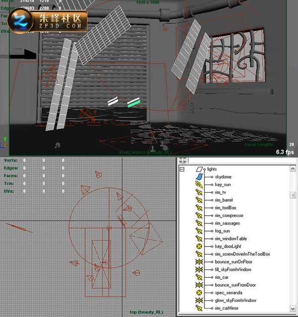Select the green highlighted light in viewport
Viewport: 298px width, 317px height.
point(134,104)
